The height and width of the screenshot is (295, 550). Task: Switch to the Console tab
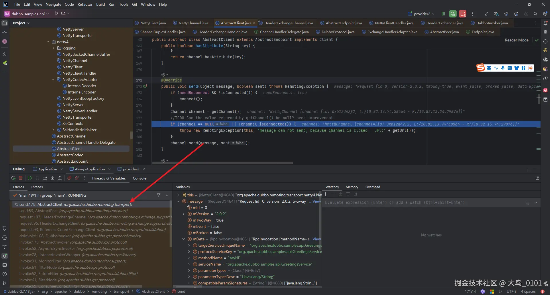pyautogui.click(x=140, y=178)
